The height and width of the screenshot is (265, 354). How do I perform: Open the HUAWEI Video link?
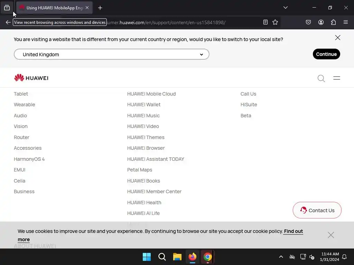143,126
